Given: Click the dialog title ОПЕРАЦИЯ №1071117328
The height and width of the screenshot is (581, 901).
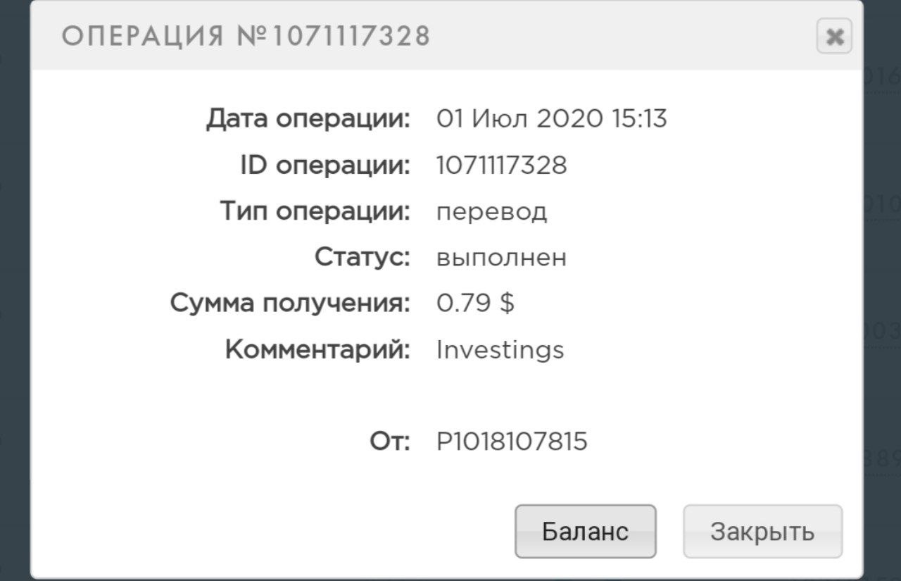Looking at the screenshot, I should click(x=246, y=36).
